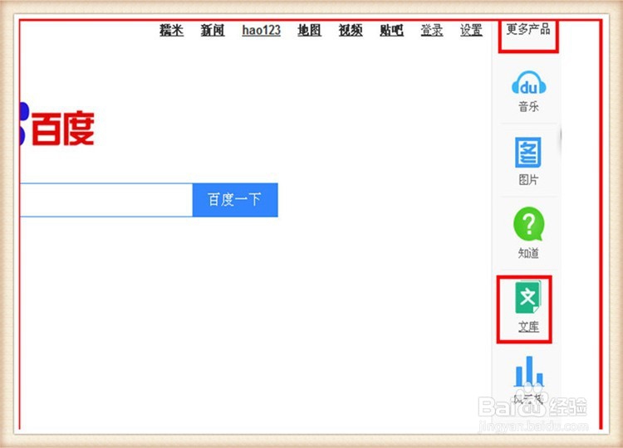Click the 图片 label text

coord(528,179)
